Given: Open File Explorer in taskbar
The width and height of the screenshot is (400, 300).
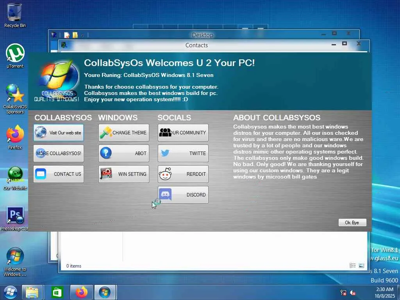Looking at the screenshot, I should click(32, 292).
